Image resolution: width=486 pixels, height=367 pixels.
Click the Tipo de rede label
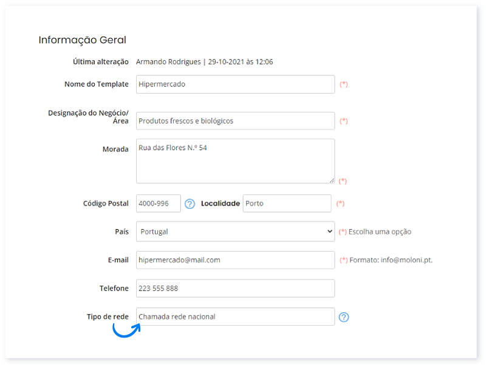108,317
